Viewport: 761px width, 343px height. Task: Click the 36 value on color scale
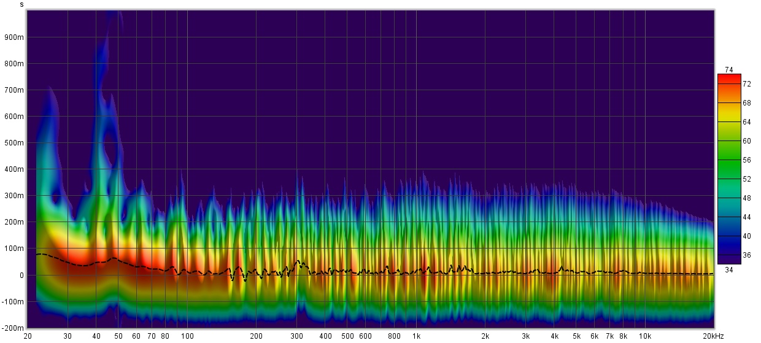[x=747, y=255]
